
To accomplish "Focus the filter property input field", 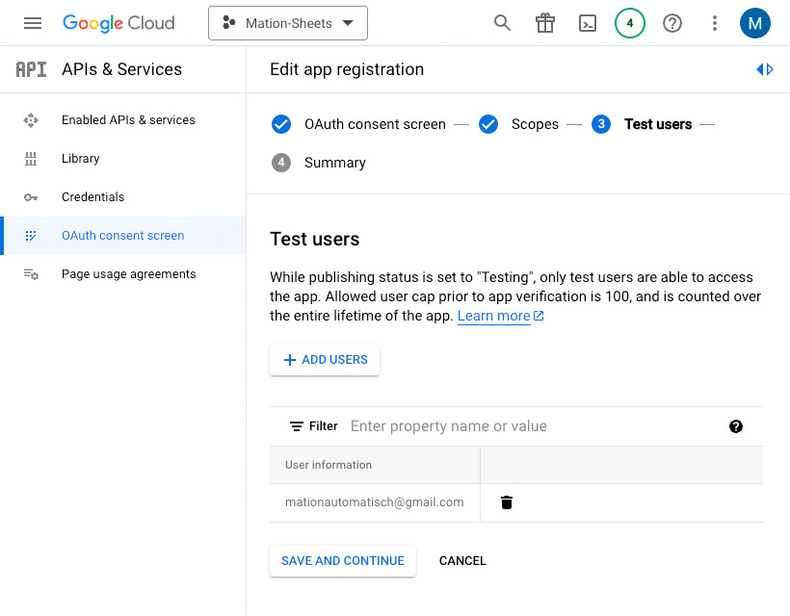I will pyautogui.click(x=534, y=426).
